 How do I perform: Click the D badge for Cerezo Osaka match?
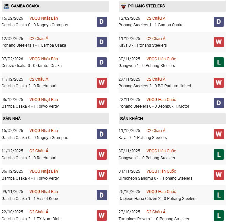101,62
